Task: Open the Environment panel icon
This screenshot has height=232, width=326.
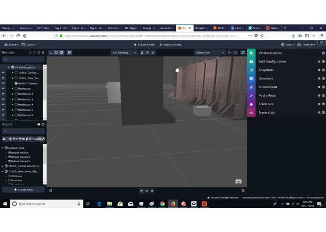Action: (x=251, y=87)
